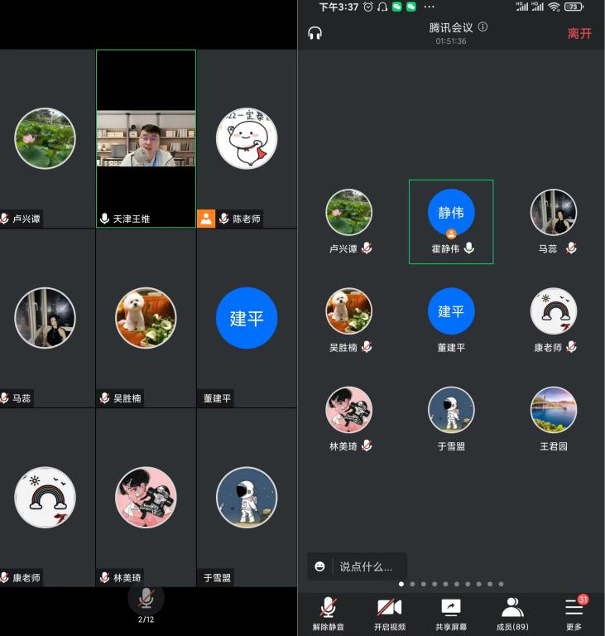Tap 董建平 blue avatar in right grid

[x=451, y=311]
